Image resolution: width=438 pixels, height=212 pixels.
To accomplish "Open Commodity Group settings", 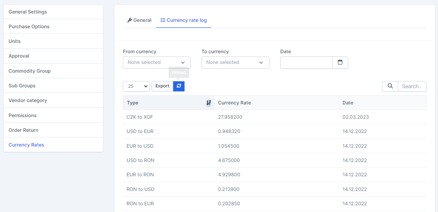I will pos(30,71).
